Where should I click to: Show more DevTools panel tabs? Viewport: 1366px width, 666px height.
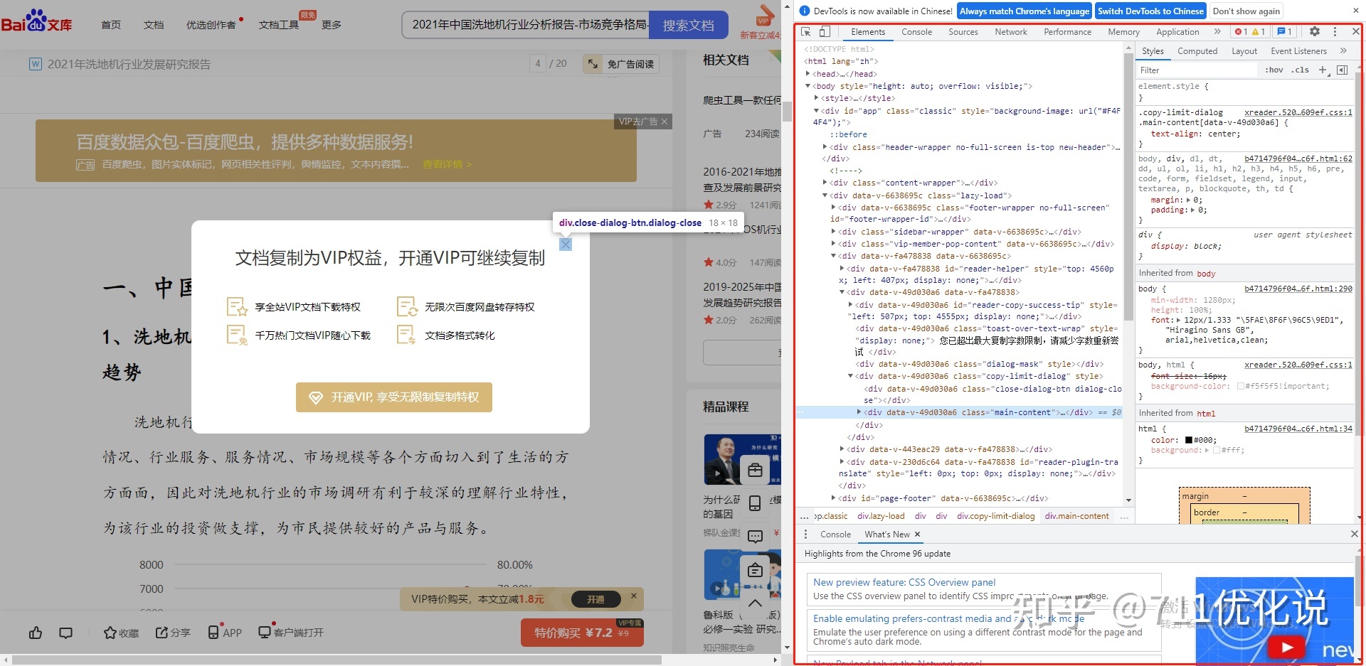(1217, 32)
